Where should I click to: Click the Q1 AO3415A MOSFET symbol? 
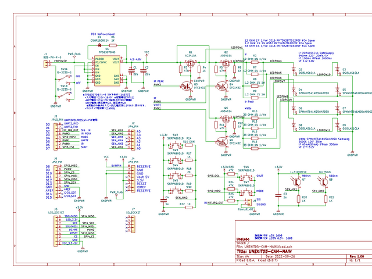point(191,63)
